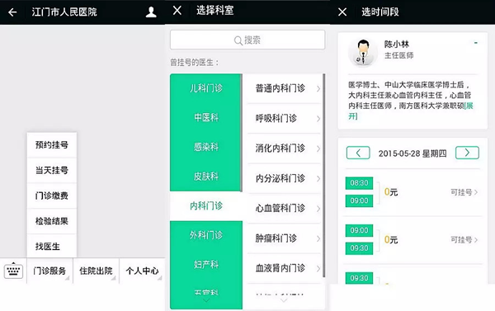495x311 pixels.
Task: Book the 08:30-09:00 slot 可挂号
Action: [464, 192]
